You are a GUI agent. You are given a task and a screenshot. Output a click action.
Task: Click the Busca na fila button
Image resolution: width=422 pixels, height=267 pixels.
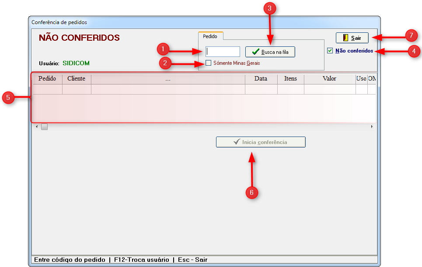[x=270, y=52]
